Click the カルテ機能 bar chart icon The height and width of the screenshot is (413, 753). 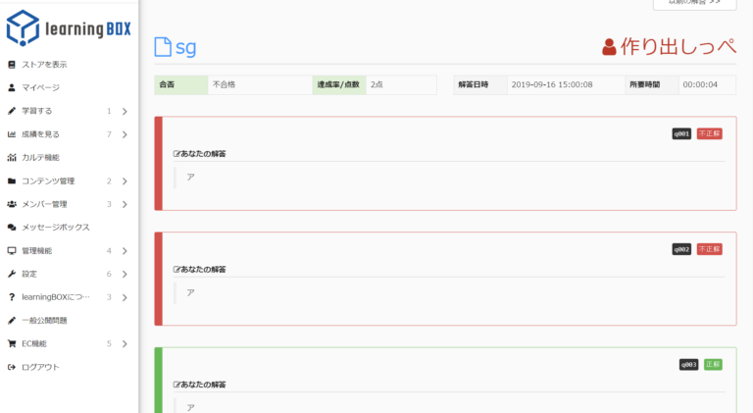pos(11,158)
